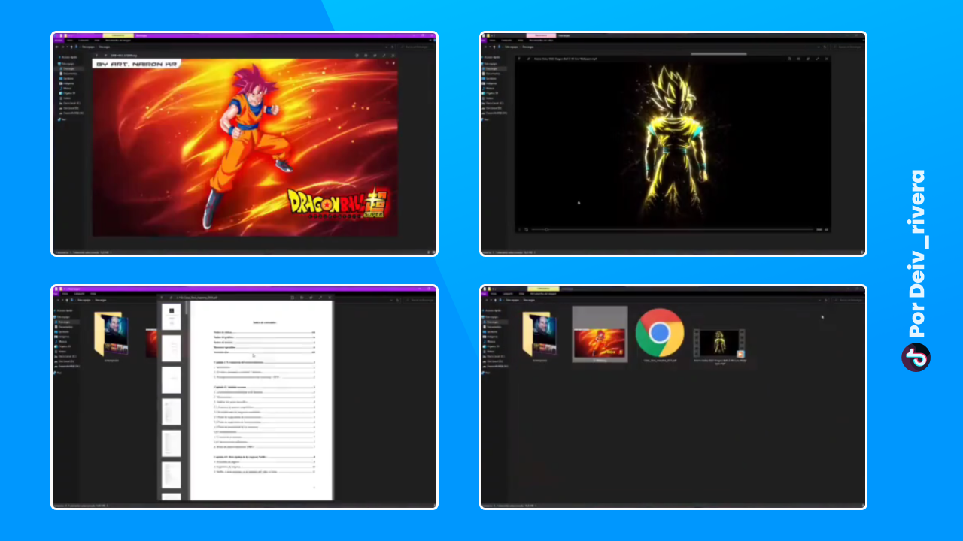Select Escritorio in the sidebar beside the Goku image preview
This screenshot has height=541, width=963.
click(x=68, y=78)
